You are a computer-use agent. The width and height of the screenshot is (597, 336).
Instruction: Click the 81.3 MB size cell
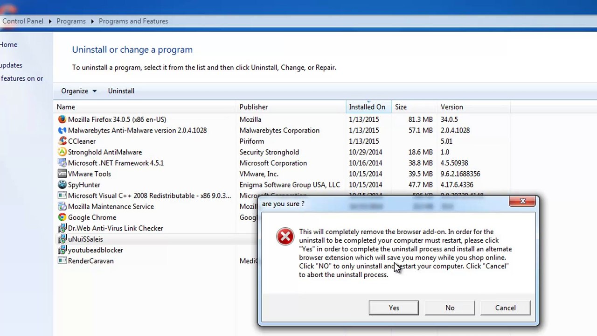421,119
